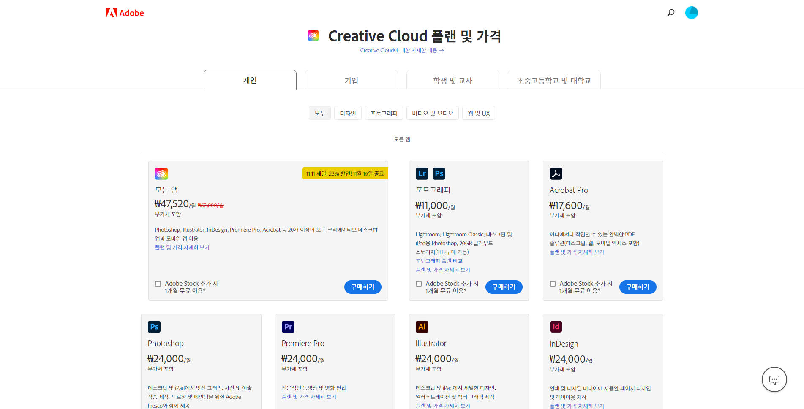This screenshot has width=804, height=409.
Task: Open the search magnifier icon
Action: tap(671, 13)
